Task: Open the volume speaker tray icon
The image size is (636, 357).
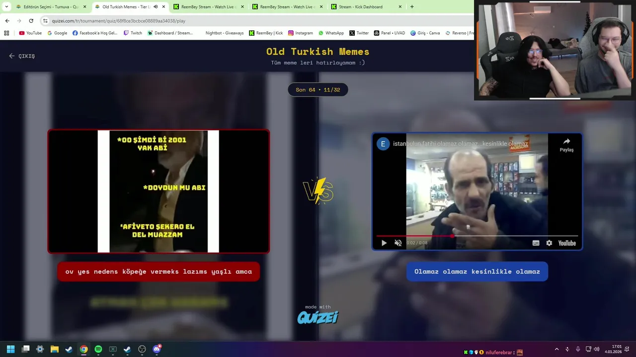Action: (x=596, y=349)
